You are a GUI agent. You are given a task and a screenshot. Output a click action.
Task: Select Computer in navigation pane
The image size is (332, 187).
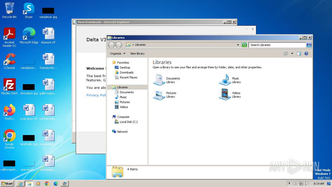click(x=123, y=117)
